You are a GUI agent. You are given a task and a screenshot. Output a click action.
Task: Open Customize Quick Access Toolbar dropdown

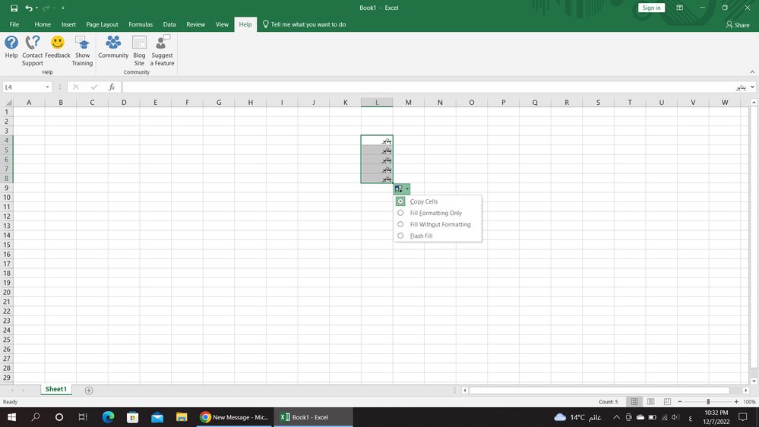63,8
